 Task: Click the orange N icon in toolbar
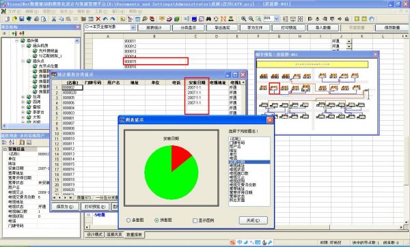pos(223,19)
